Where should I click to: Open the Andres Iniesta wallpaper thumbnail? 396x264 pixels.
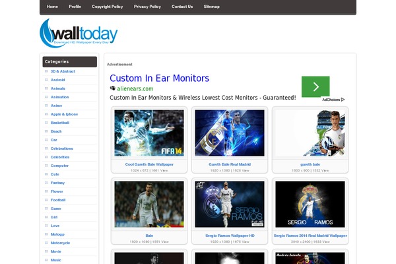coord(310,258)
